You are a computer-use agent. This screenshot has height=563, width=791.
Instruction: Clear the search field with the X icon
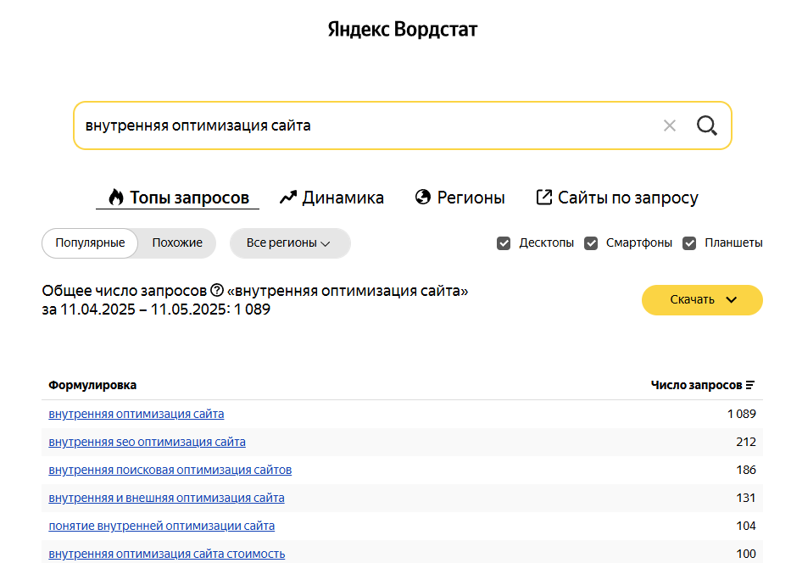(x=670, y=125)
